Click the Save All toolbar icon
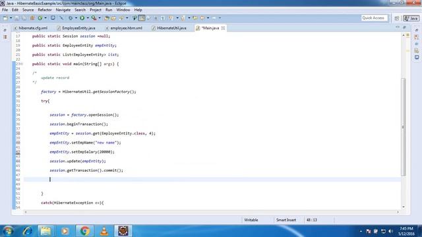The height and width of the screenshot is (237, 422). 24,18
